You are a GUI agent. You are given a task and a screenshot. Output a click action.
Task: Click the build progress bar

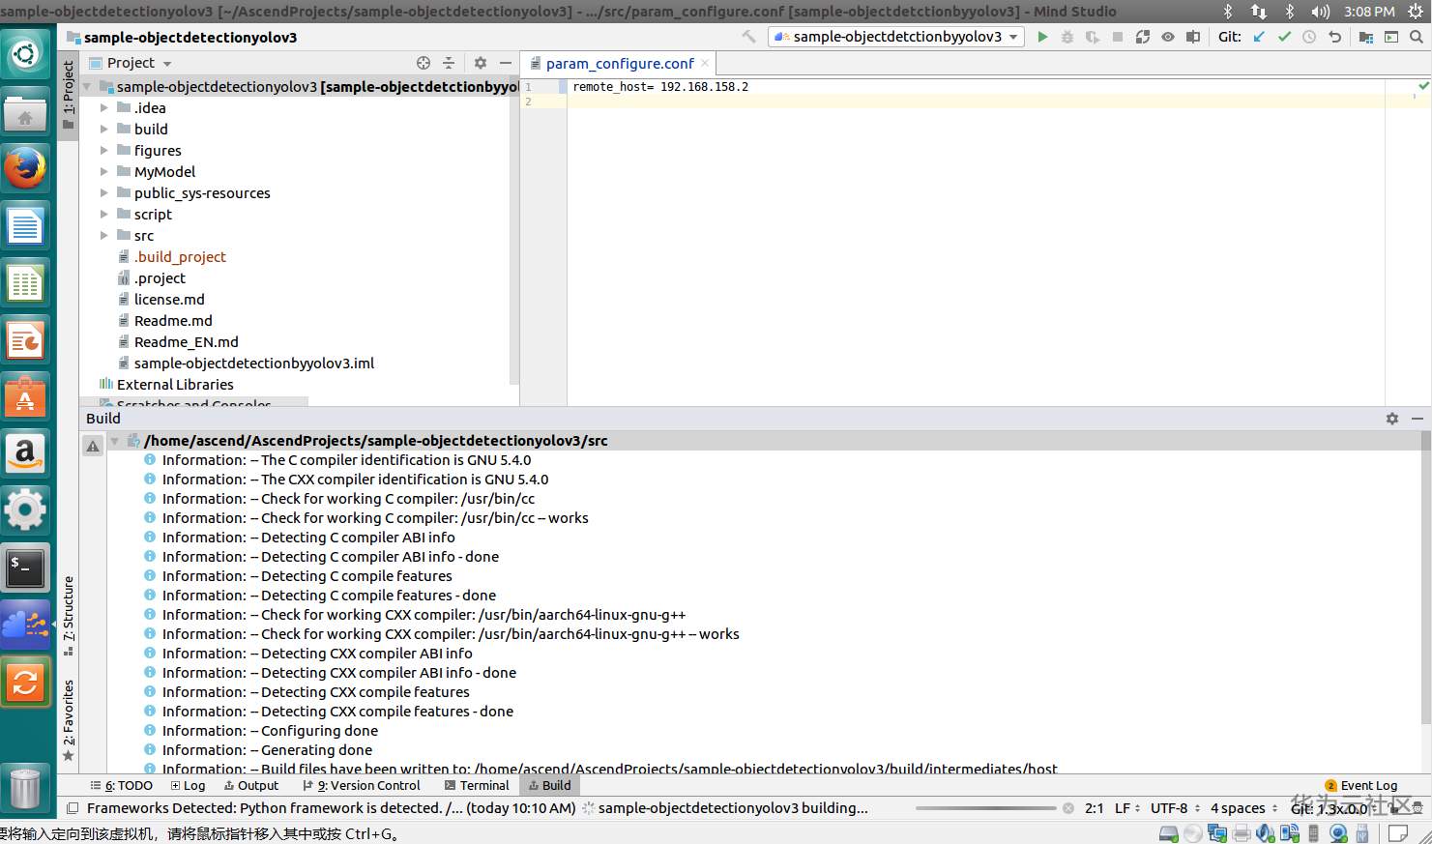click(x=986, y=808)
